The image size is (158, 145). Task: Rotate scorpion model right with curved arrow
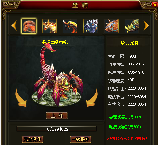click(92, 98)
